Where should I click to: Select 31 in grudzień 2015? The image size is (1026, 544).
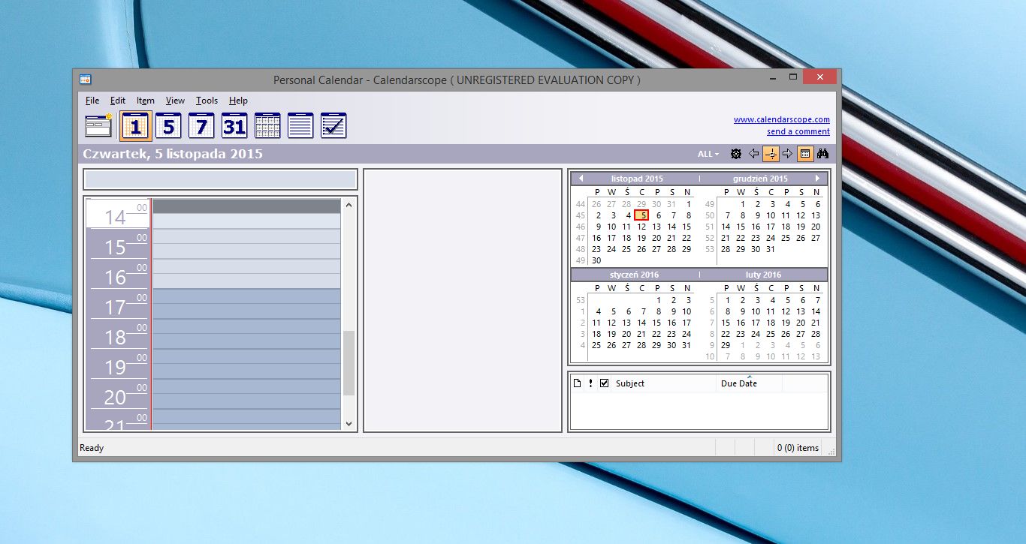(x=771, y=249)
